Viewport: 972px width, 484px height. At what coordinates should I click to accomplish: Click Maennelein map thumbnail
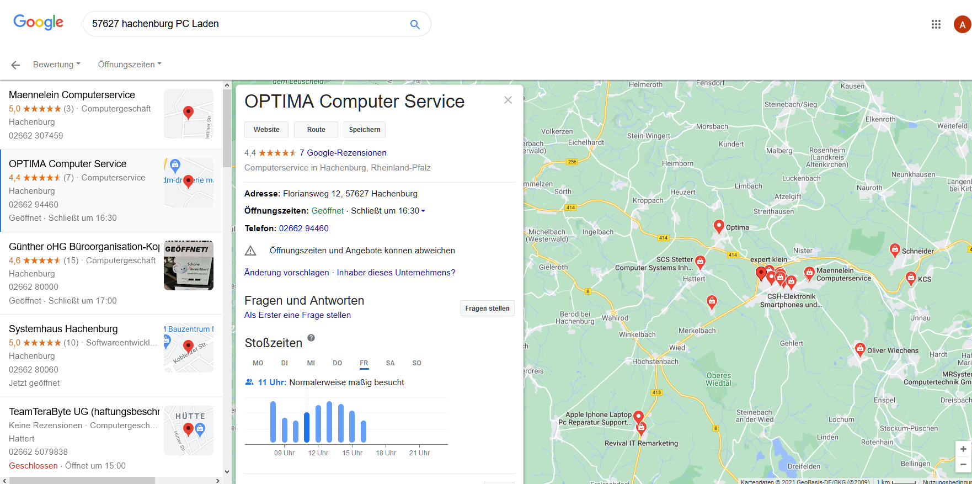pos(189,114)
